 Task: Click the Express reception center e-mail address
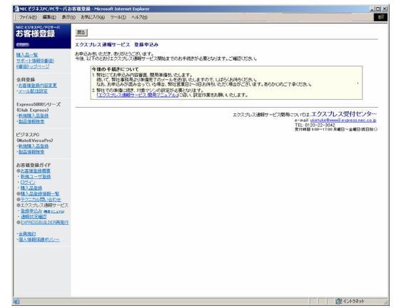click(343, 120)
